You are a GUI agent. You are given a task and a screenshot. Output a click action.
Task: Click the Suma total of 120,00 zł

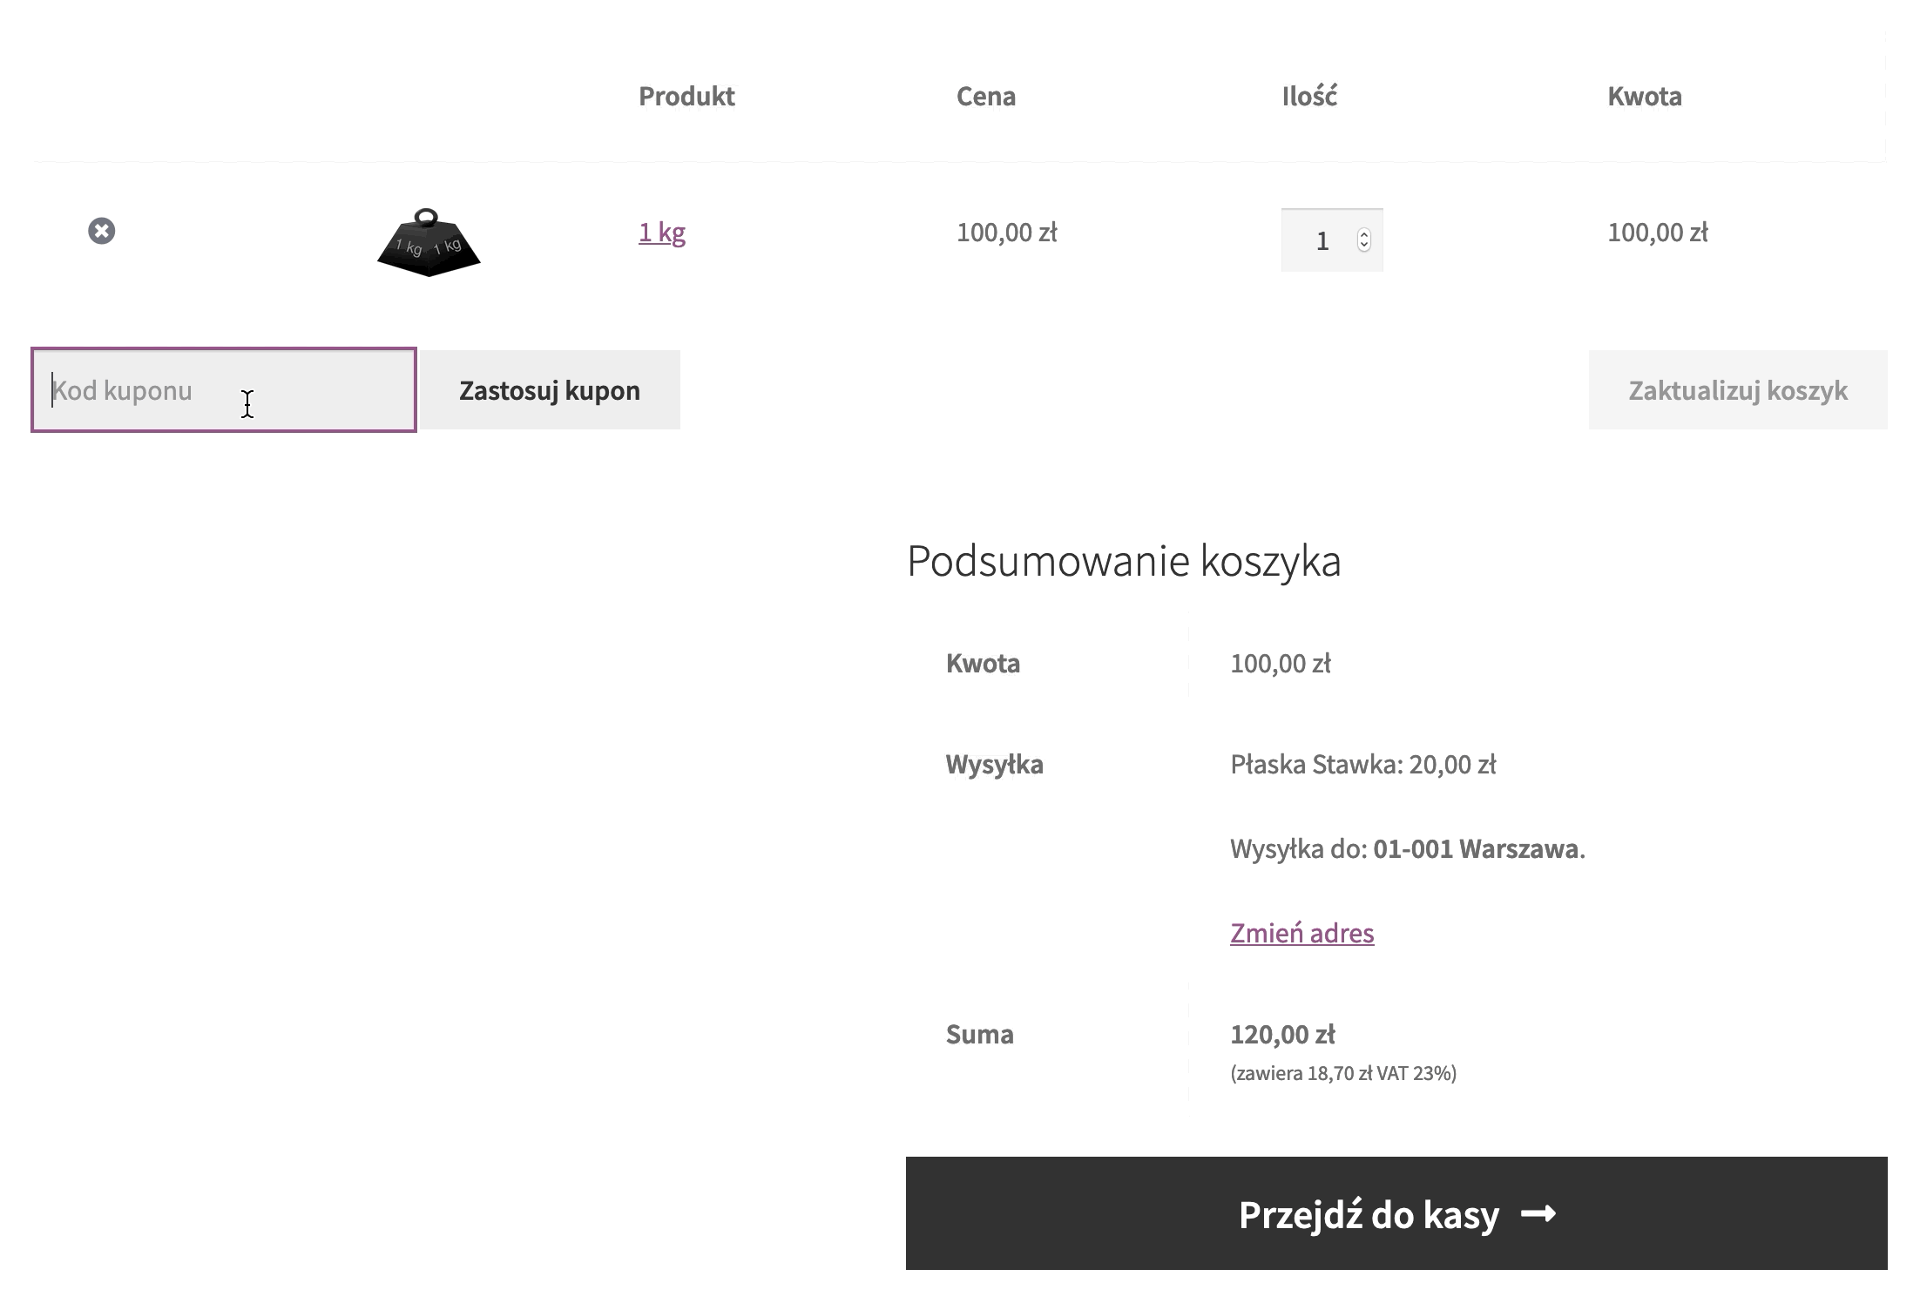point(1282,1035)
